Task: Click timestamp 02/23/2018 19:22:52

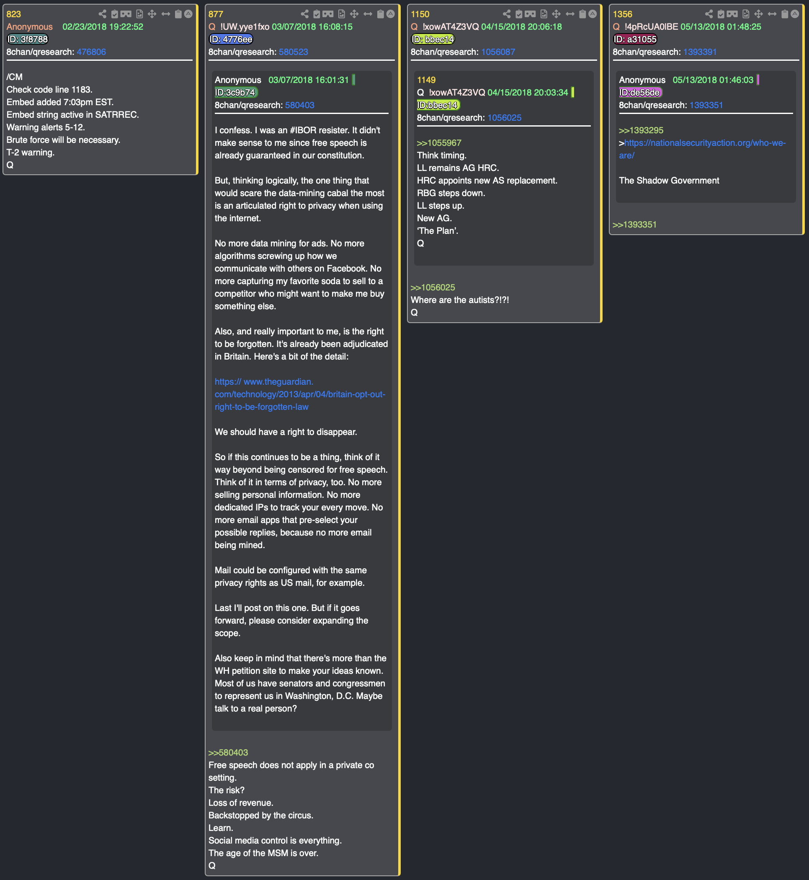Action: 103,27
